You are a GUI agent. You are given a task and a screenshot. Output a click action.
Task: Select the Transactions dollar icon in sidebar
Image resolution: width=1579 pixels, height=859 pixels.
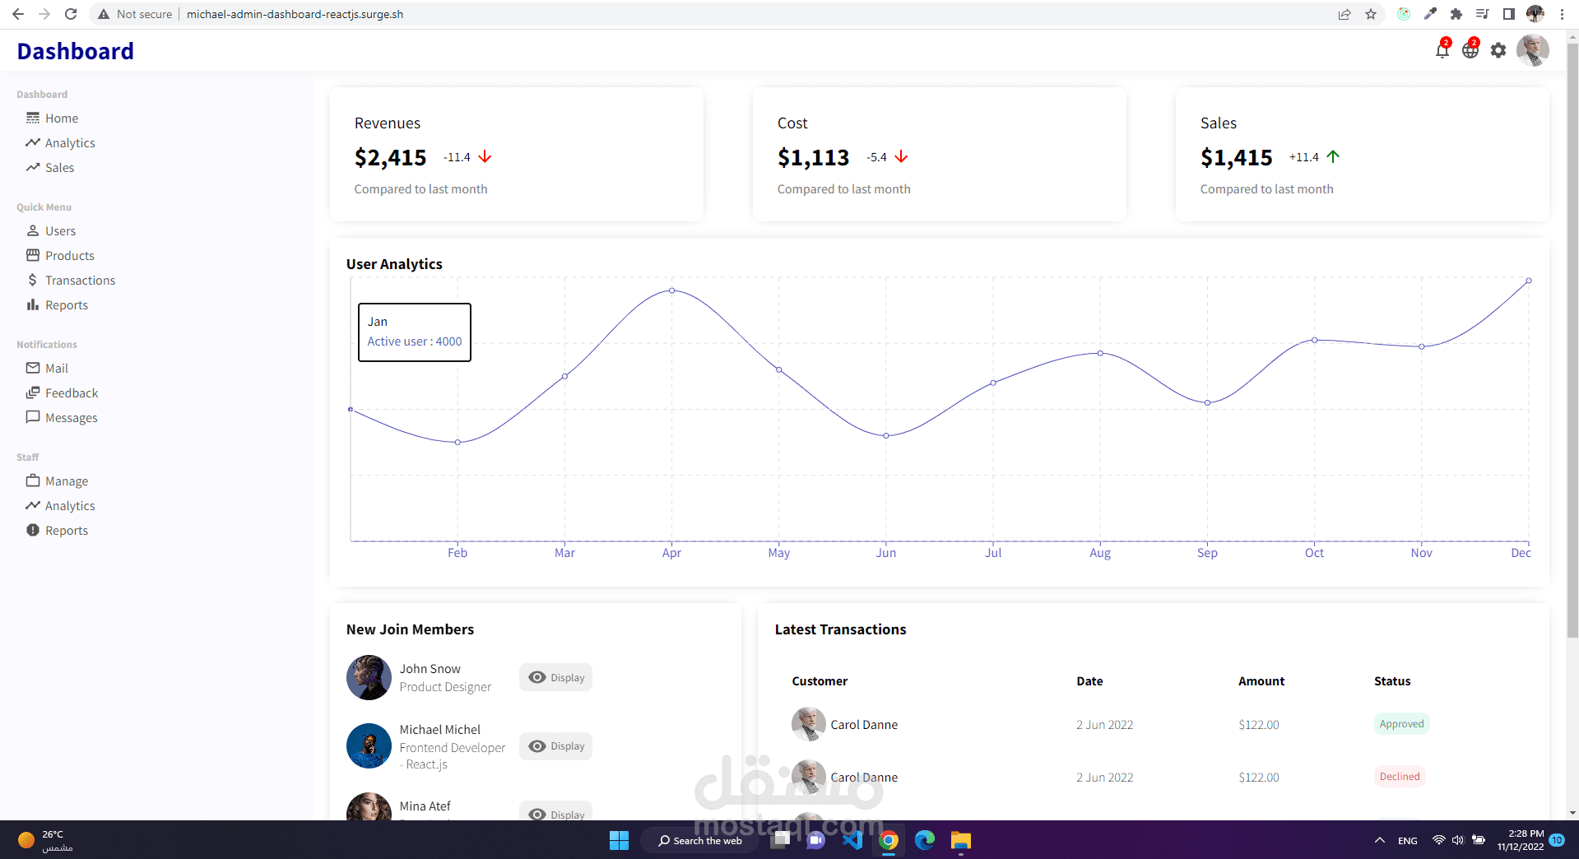(x=34, y=280)
